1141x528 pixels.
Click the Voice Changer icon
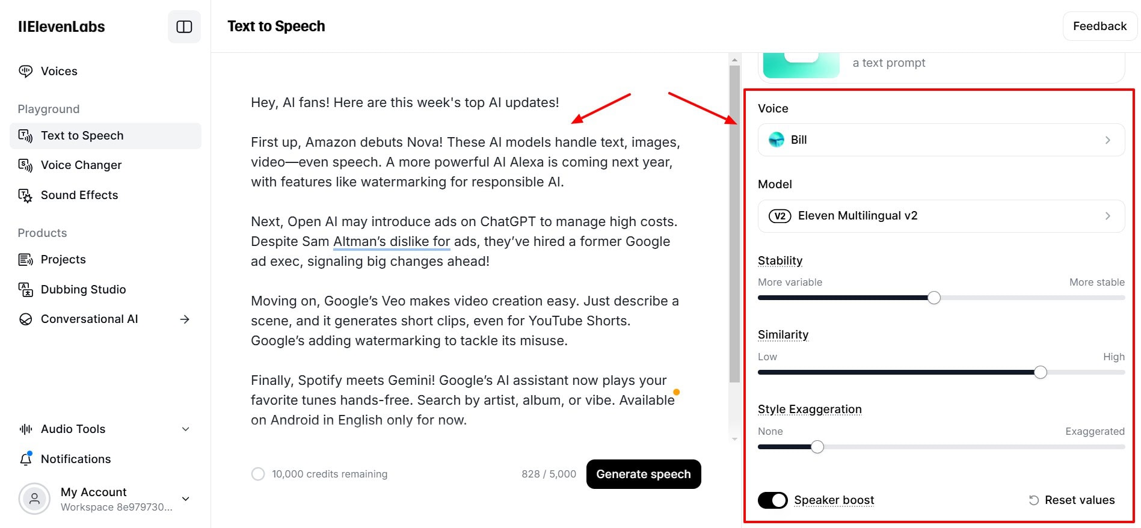[x=25, y=165]
